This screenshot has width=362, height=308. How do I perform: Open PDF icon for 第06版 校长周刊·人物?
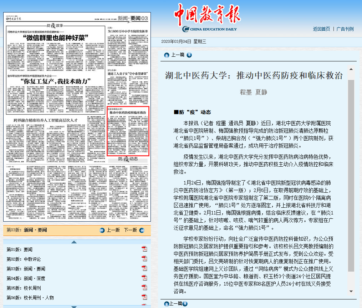pyautogui.click(x=144, y=297)
